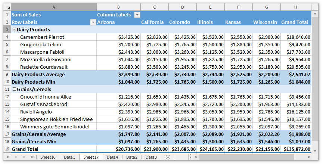Open the Row Labels filter dropdown
The height and width of the screenshot is (165, 323).
click(x=93, y=22)
